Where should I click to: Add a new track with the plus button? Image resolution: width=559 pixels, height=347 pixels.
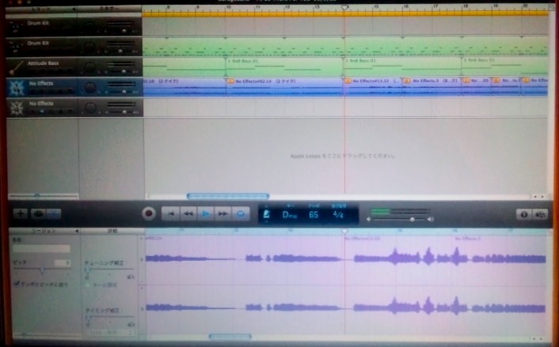21,214
